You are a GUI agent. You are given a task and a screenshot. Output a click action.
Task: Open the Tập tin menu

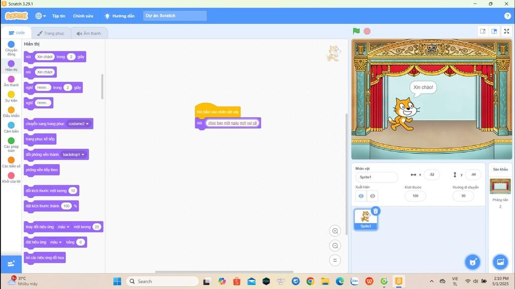[x=58, y=16]
